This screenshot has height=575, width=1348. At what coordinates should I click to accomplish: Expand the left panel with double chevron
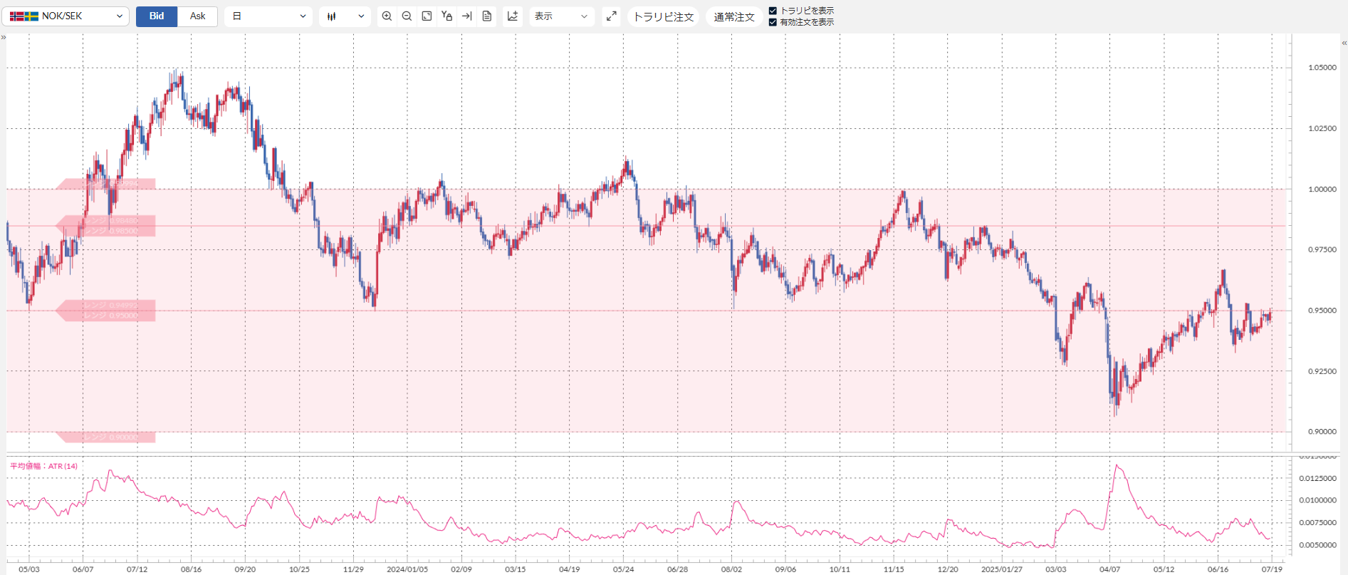pyautogui.click(x=4, y=37)
